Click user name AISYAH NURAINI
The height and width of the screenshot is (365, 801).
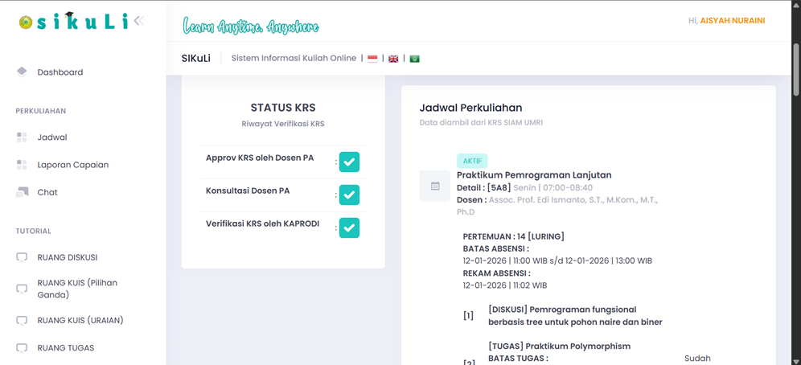point(733,21)
